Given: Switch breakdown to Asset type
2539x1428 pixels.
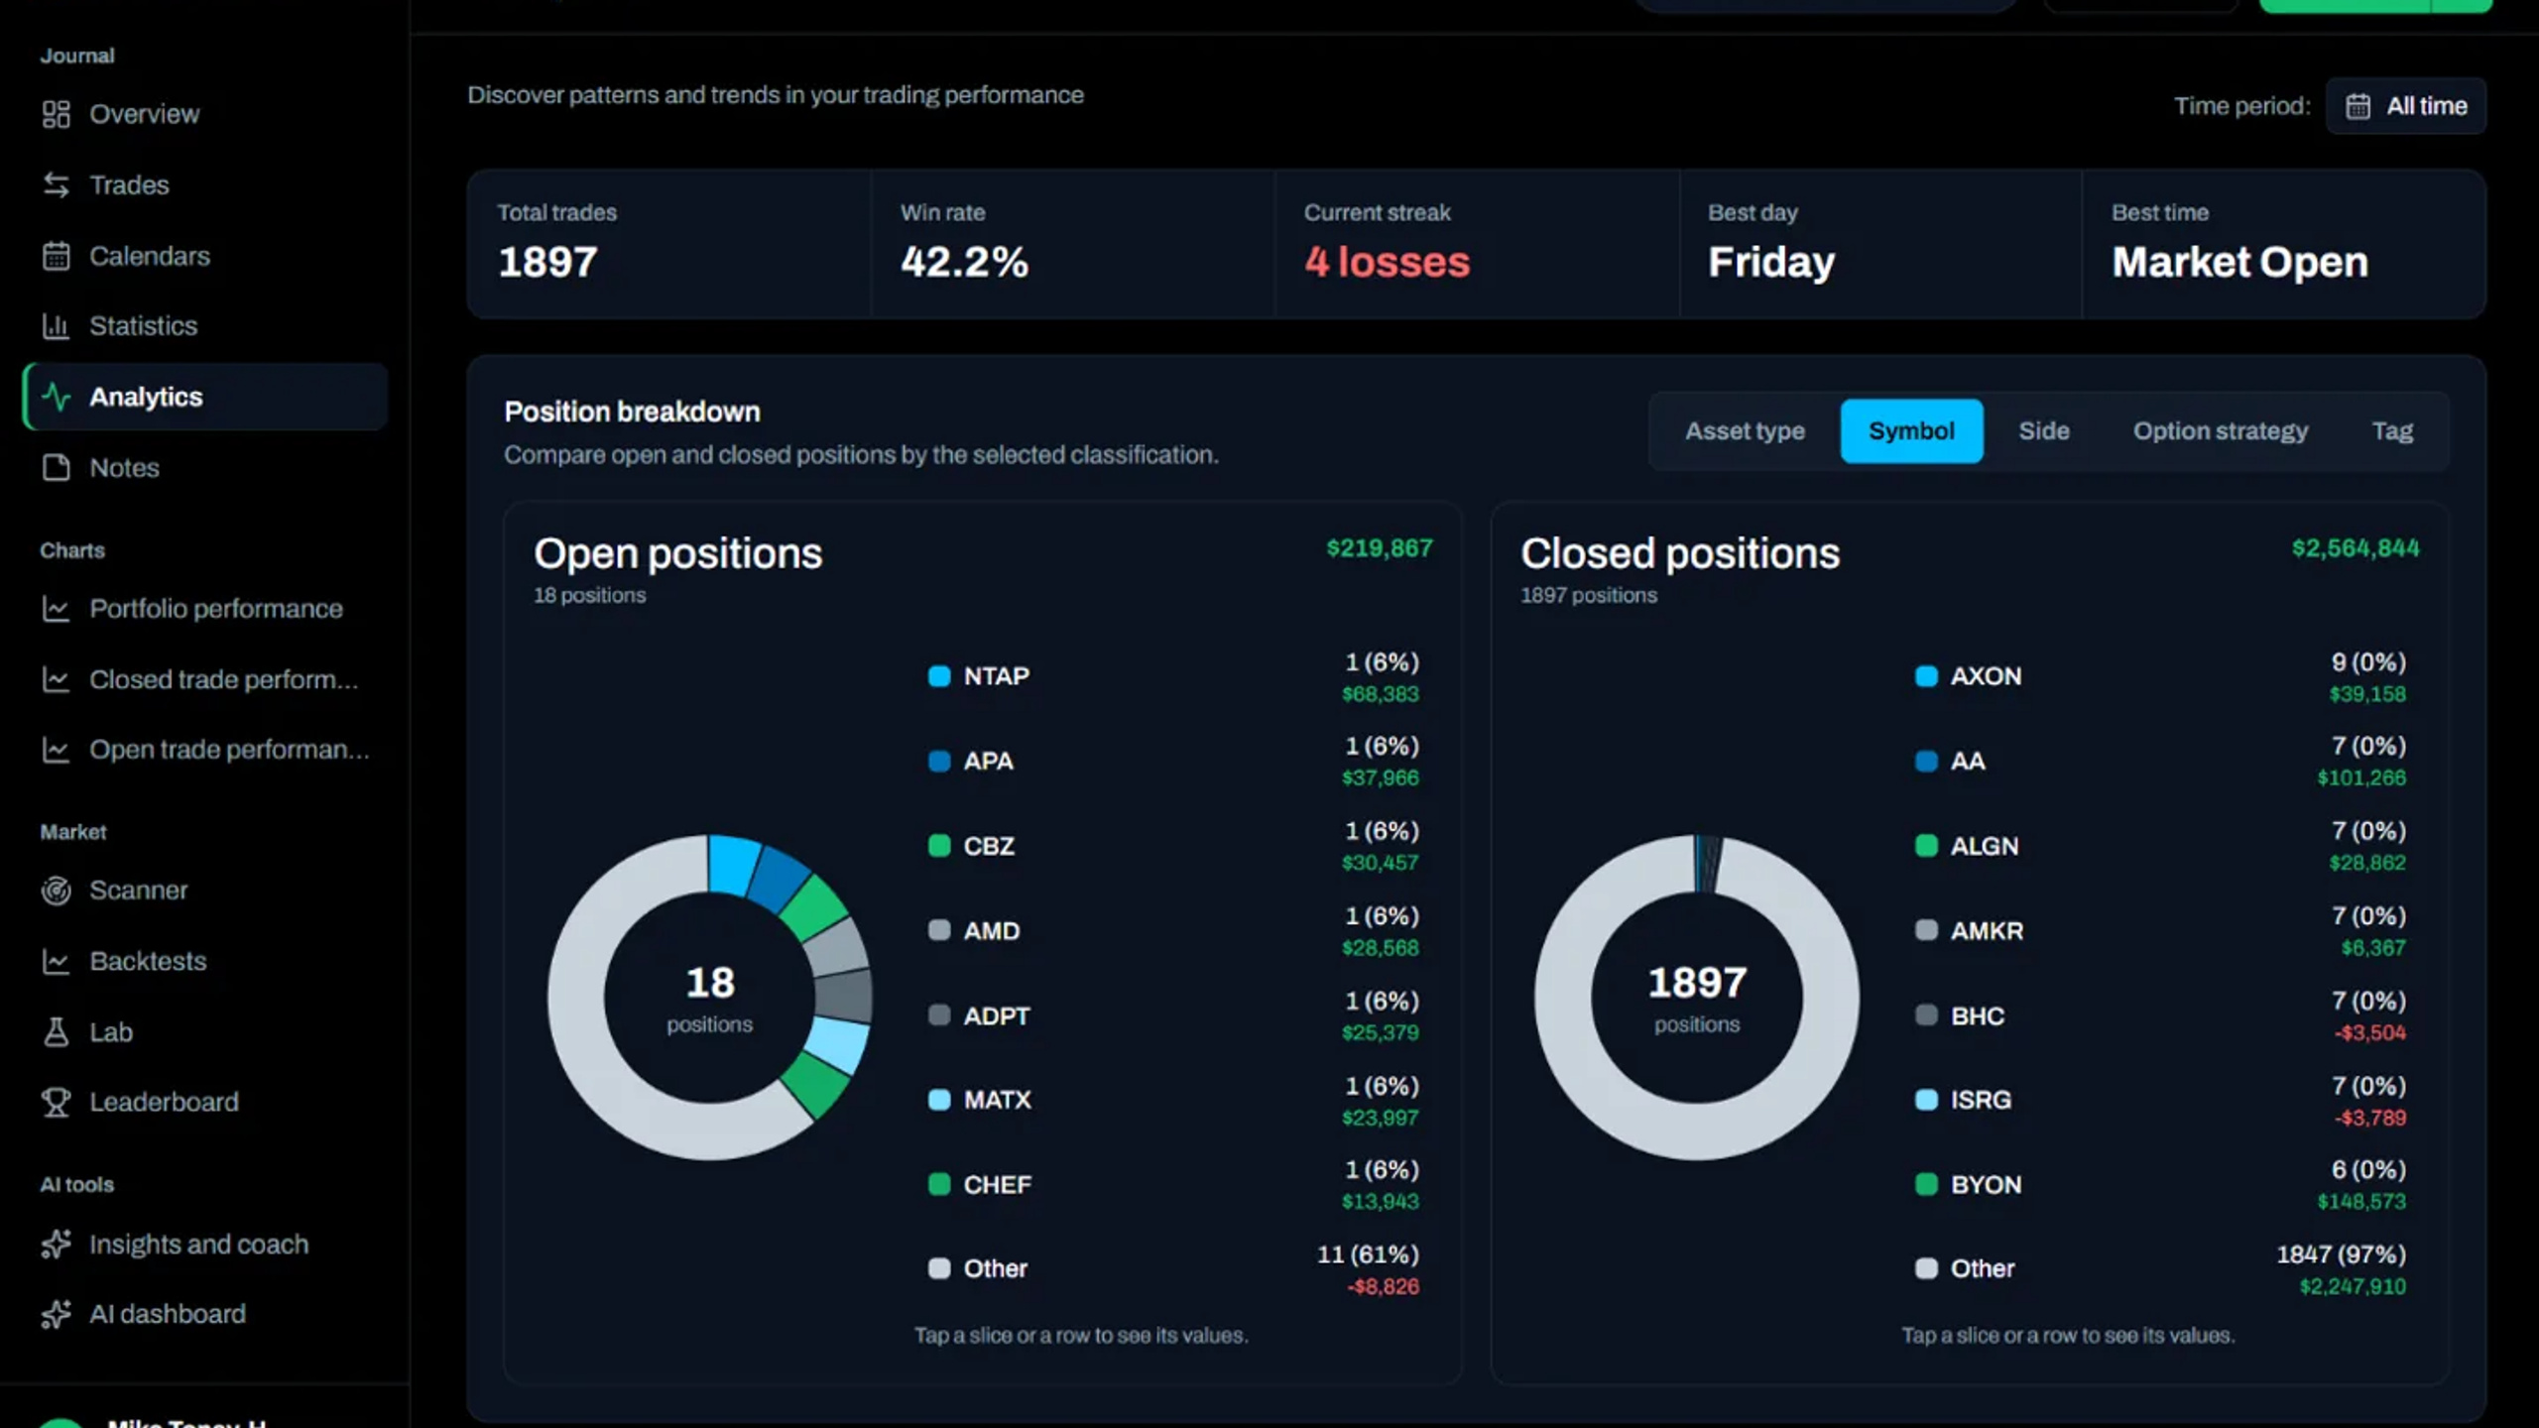Looking at the screenshot, I should pyautogui.click(x=1744, y=431).
